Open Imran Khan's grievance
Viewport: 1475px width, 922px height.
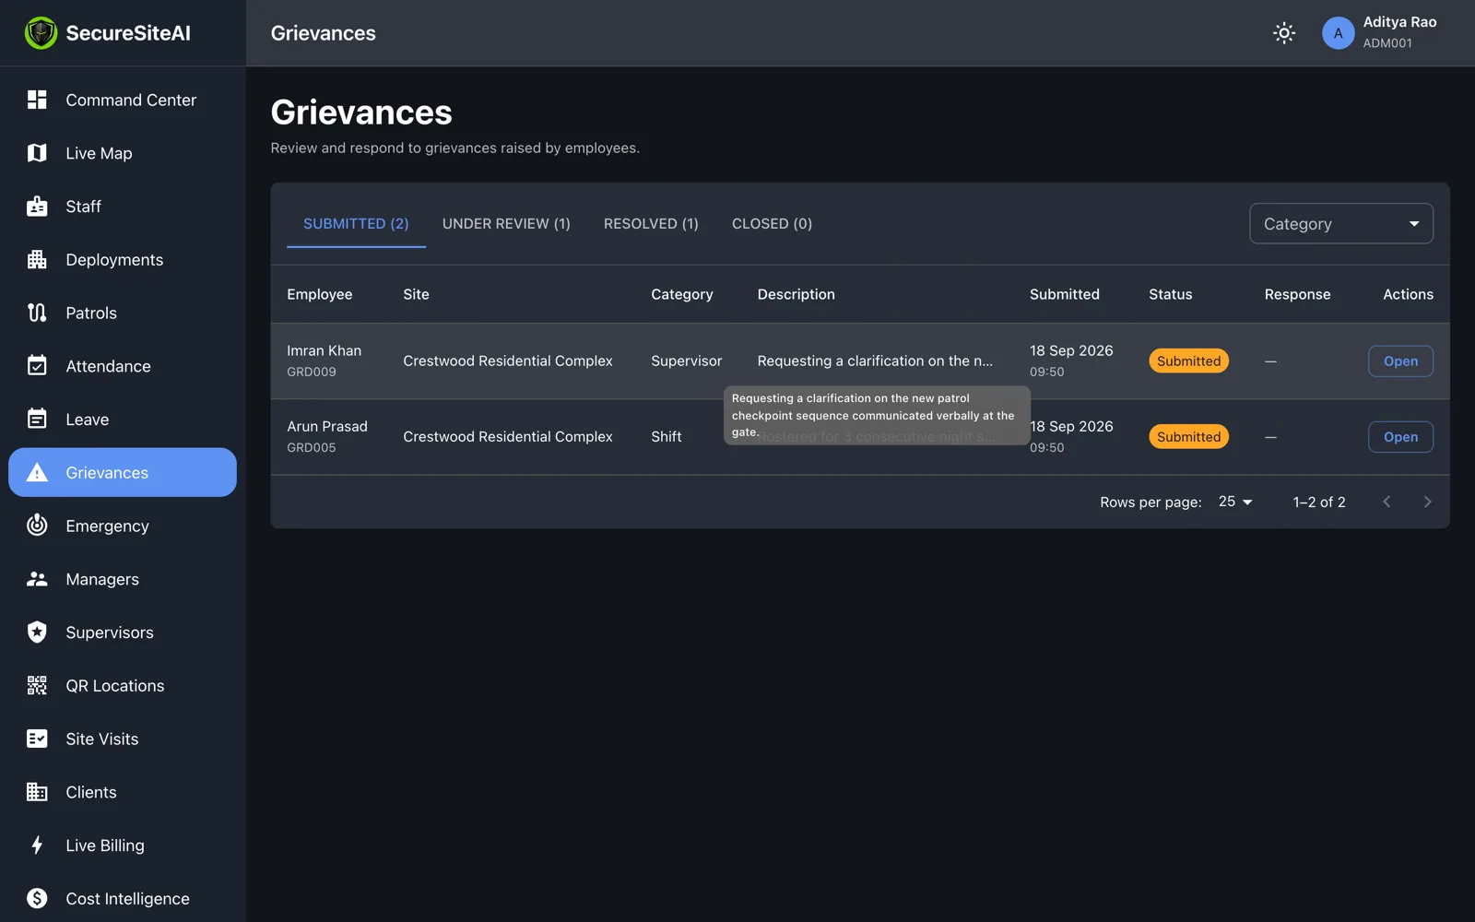(x=1400, y=361)
